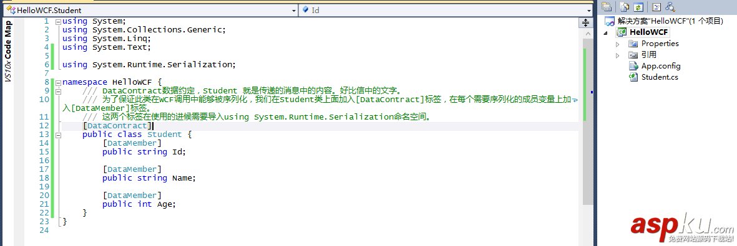Image resolution: width=737 pixels, height=246 pixels.
Task: Click 'public string Name;' code line
Action: [149, 178]
